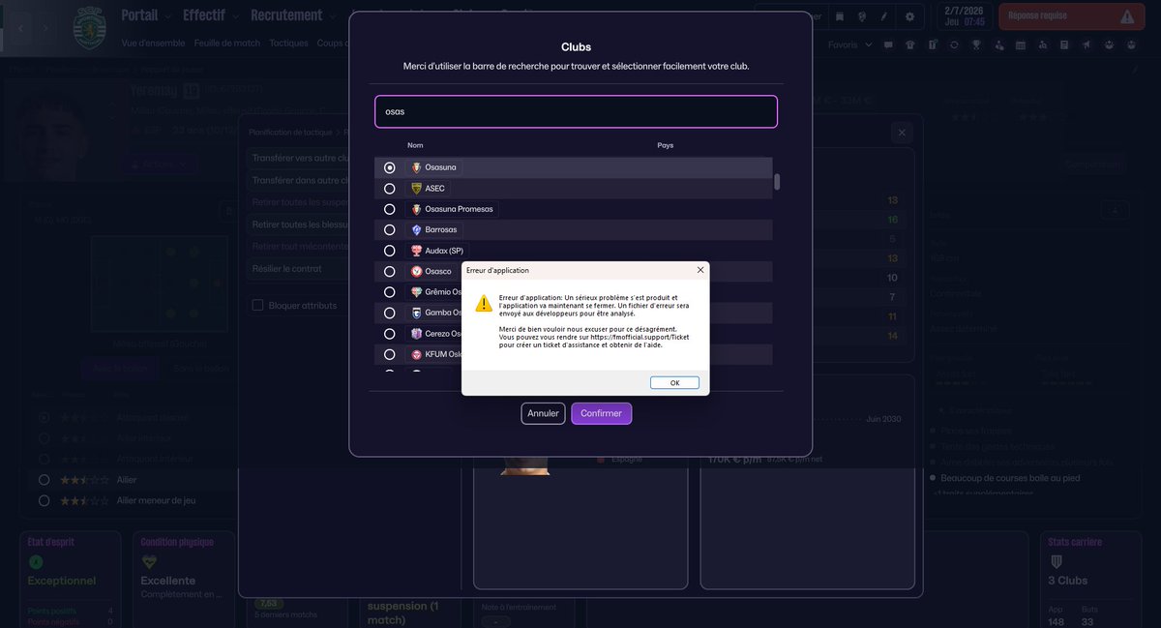Viewport: 1161px width, 628px height.
Task: Switch to Tactiques tab
Action: coord(288,44)
